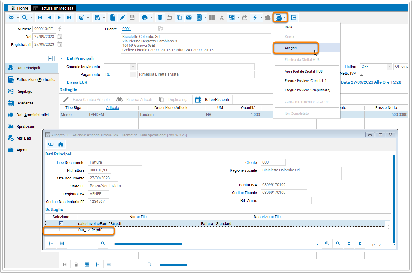This screenshot has width=412, height=273.
Task: Open Riepilogo sidebar section
Action: pos(32,91)
